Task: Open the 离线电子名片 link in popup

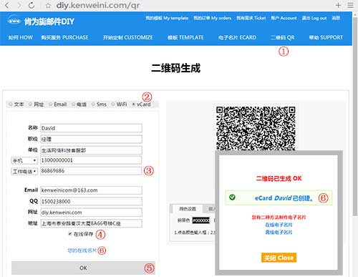Action: point(279,232)
